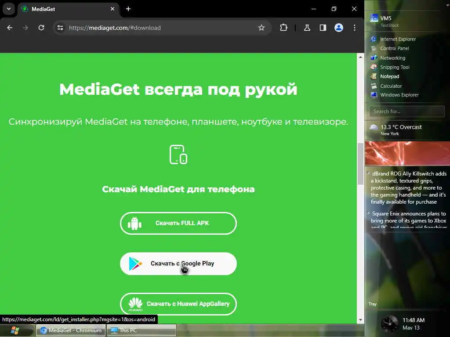
Task: Click the VM5 user icon
Action: coord(374,18)
